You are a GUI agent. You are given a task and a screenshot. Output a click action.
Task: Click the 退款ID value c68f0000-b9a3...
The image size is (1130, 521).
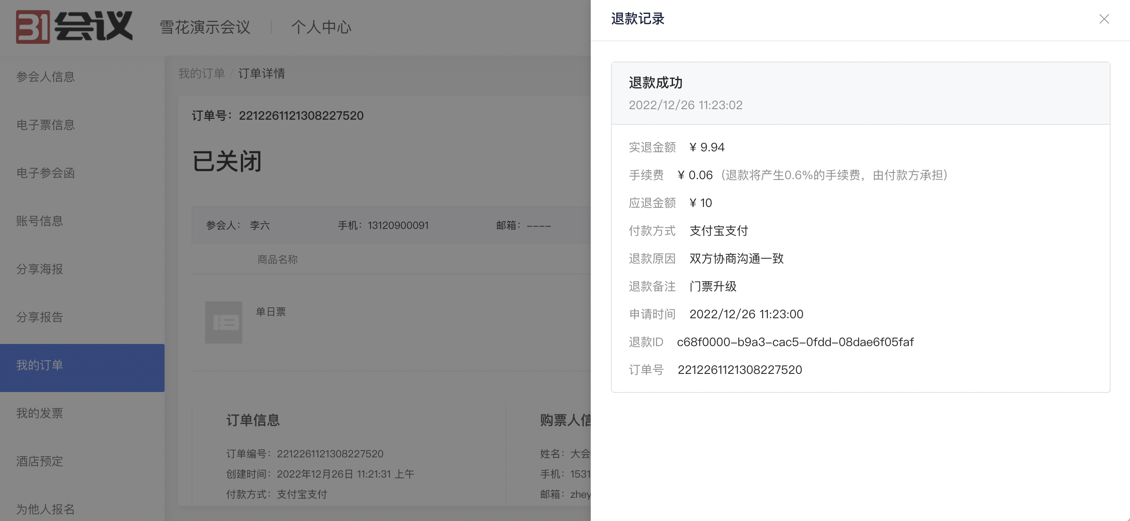pyautogui.click(x=795, y=342)
